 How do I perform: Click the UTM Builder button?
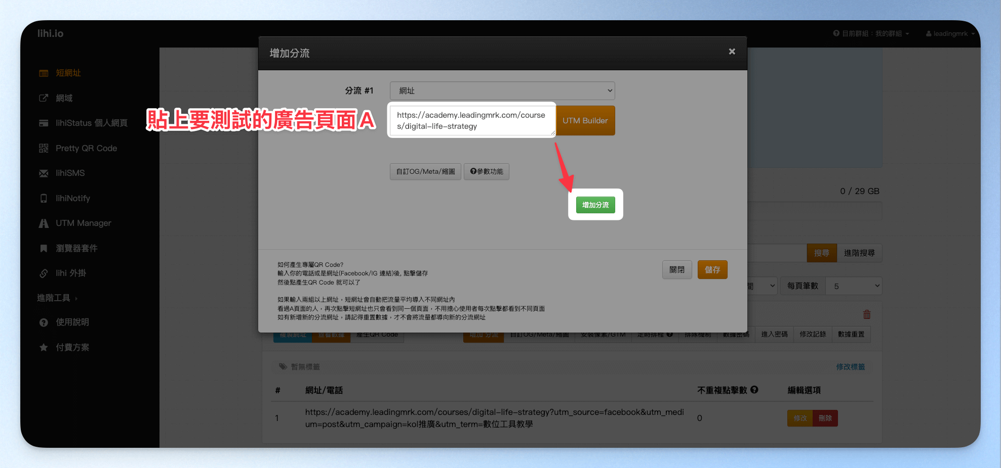[585, 121]
